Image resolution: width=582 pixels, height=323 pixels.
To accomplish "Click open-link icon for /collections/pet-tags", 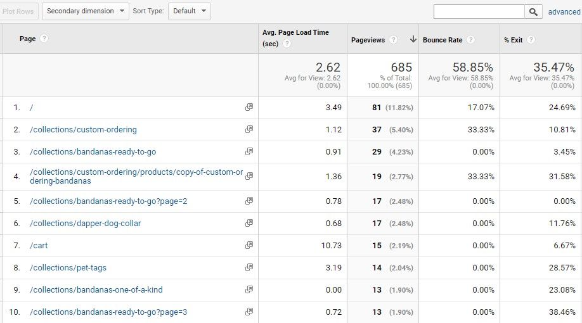I will point(249,268).
